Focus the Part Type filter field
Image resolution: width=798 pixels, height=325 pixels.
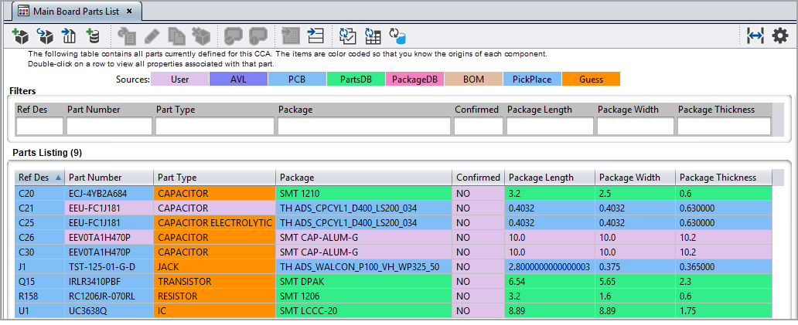coord(215,126)
